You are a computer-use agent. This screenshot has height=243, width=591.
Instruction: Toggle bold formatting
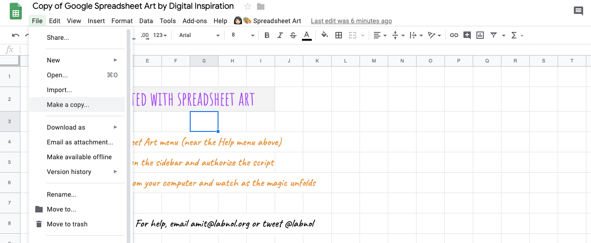pos(267,35)
